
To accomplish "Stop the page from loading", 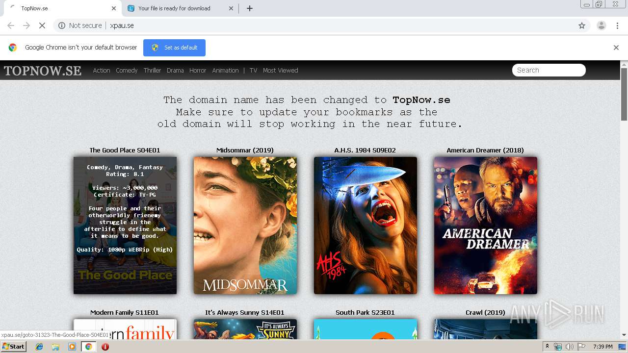I will [x=42, y=25].
